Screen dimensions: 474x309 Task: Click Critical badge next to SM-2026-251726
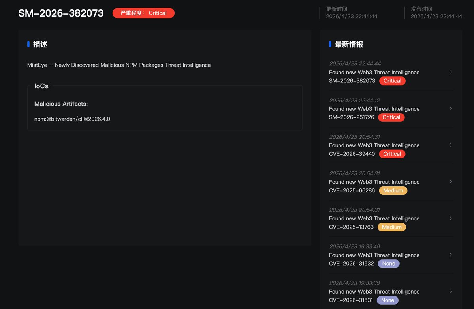391,117
